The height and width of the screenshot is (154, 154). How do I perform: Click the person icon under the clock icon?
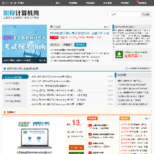coord(68,136)
